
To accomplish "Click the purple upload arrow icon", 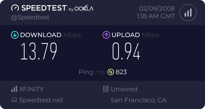I will click(106, 35).
